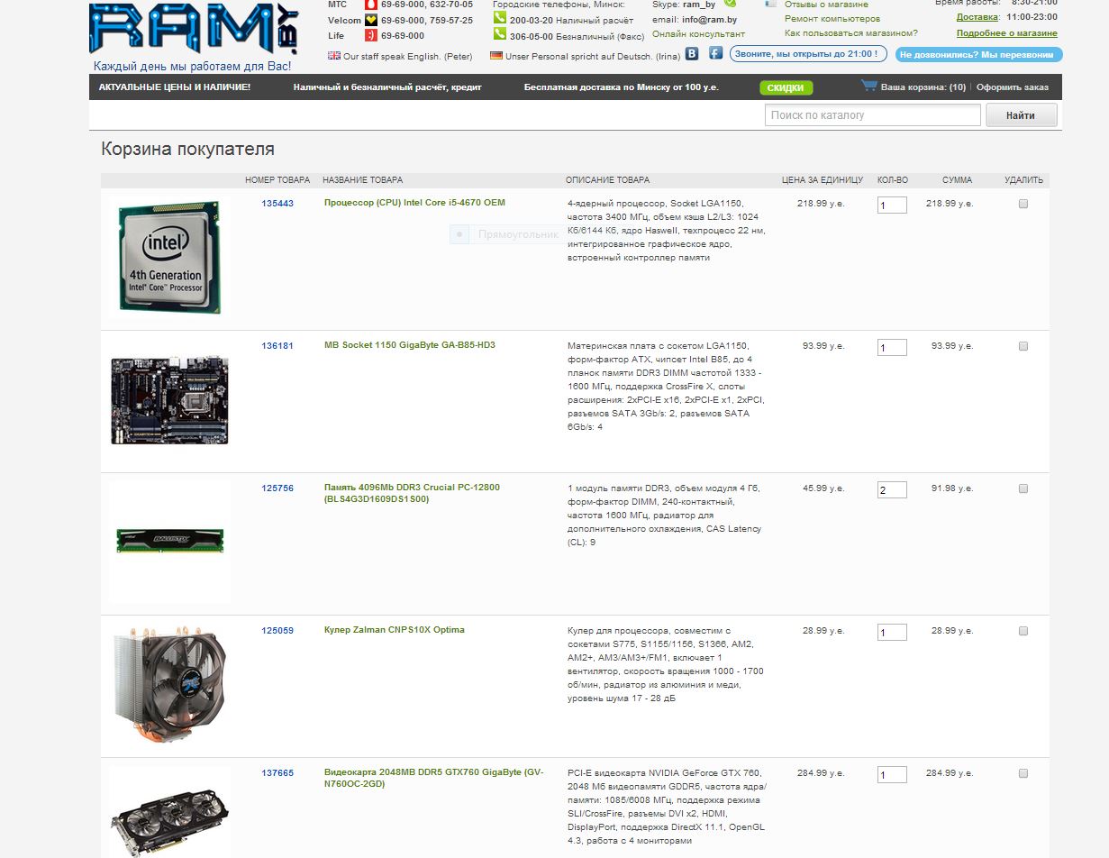This screenshot has height=858, width=1109.
Task: Click the Velcom operator icon
Action: [x=370, y=20]
